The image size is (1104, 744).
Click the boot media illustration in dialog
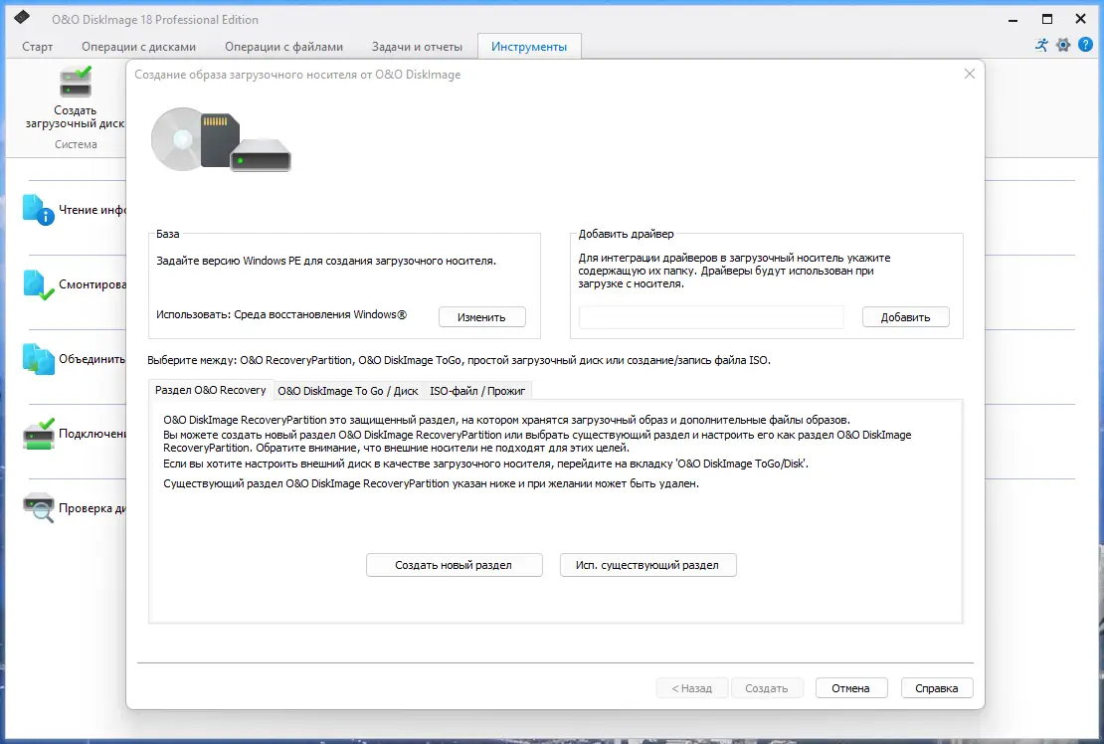221,139
